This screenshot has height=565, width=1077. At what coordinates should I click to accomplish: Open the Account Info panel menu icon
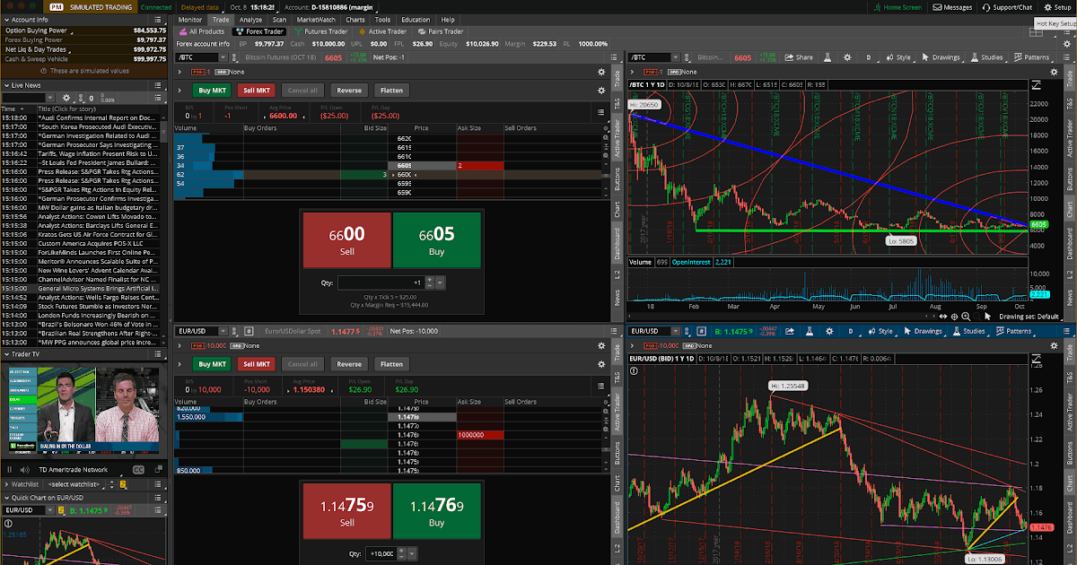160,19
